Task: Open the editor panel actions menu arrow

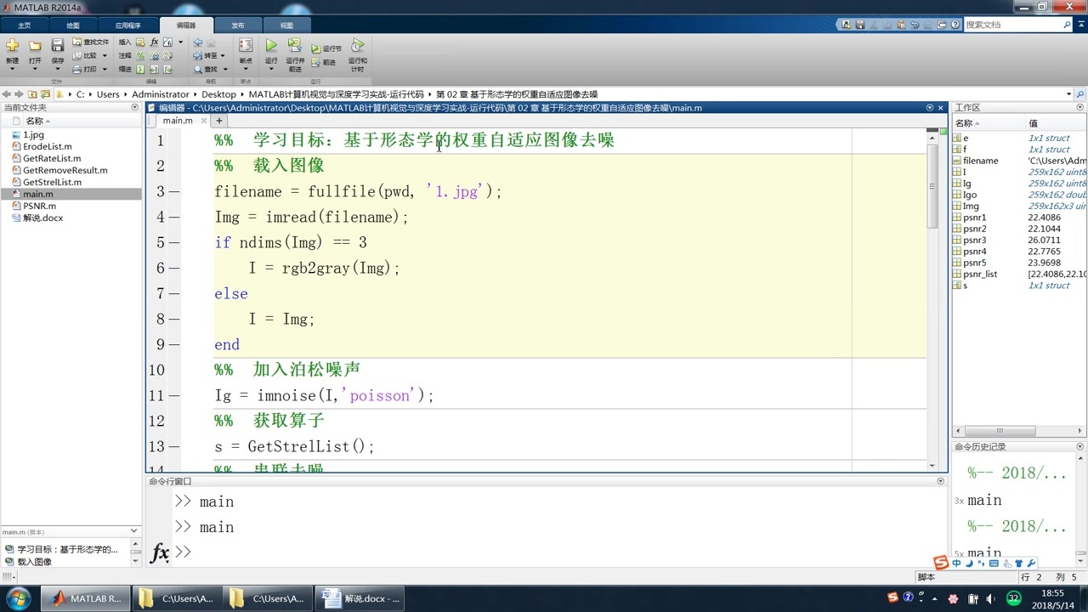Action: click(x=930, y=108)
